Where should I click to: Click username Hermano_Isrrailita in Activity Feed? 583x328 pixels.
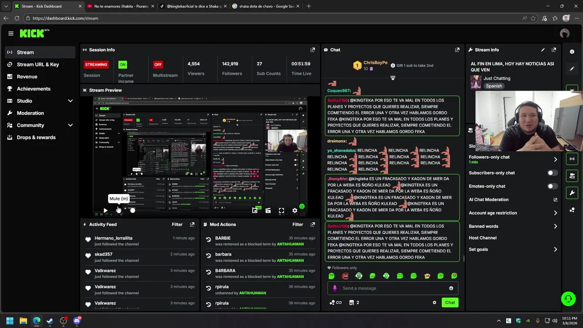point(113,238)
